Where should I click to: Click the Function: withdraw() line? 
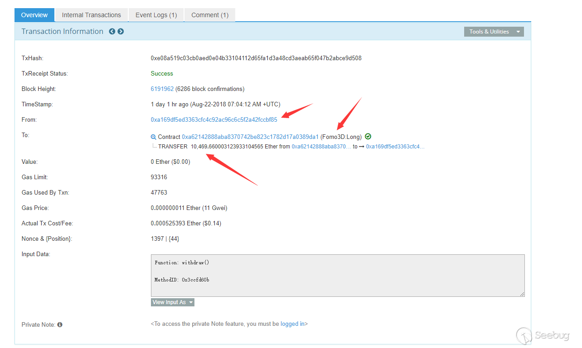182,262
